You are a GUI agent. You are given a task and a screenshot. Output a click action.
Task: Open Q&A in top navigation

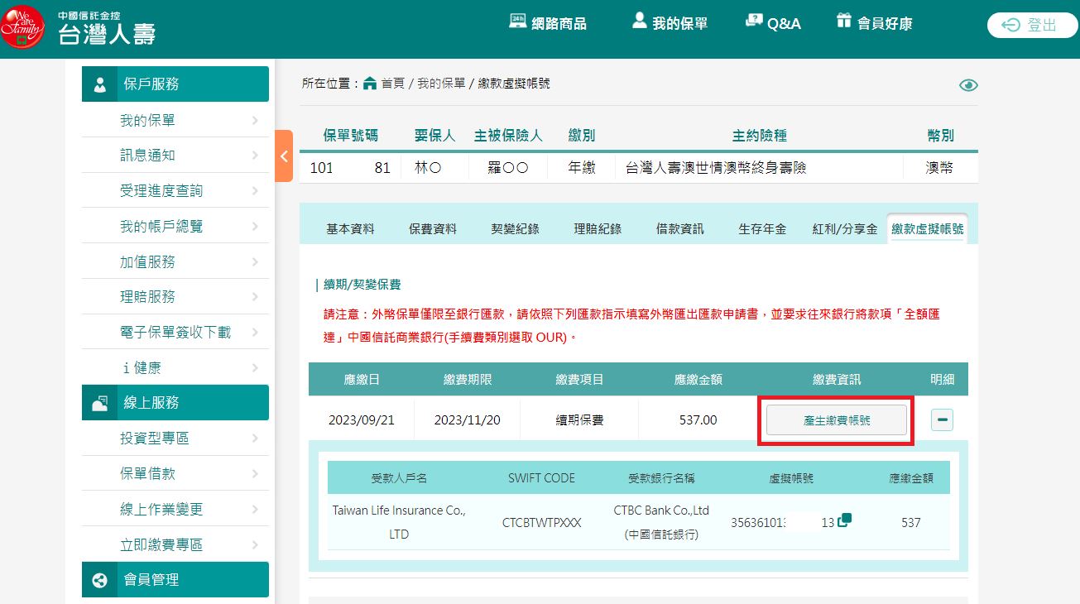[773, 23]
